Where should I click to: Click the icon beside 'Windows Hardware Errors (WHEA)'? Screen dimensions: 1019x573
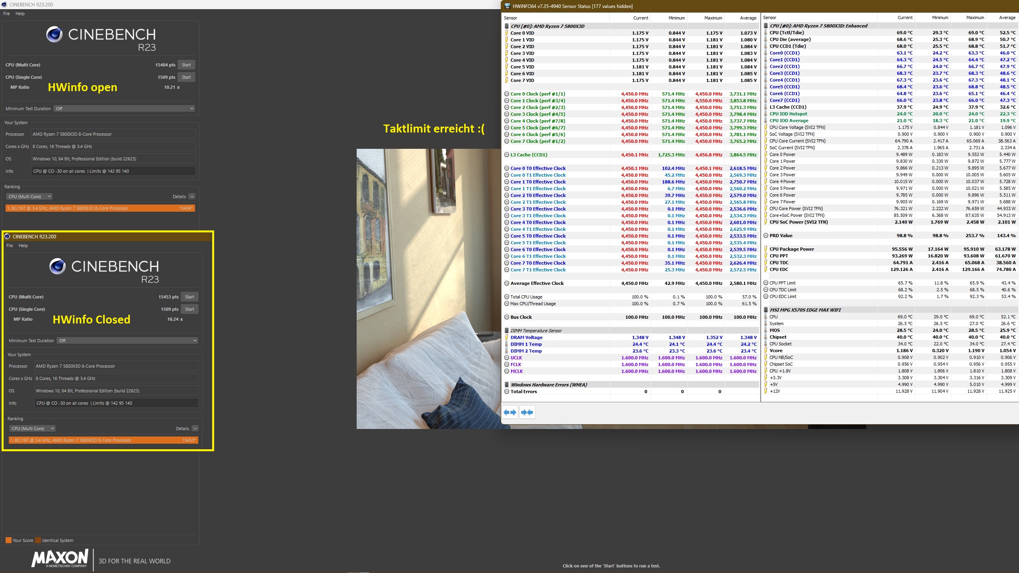click(x=507, y=385)
